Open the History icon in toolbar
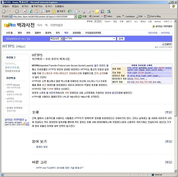This screenshot has width=178, height=177. pyautogui.click(x=70, y=11)
